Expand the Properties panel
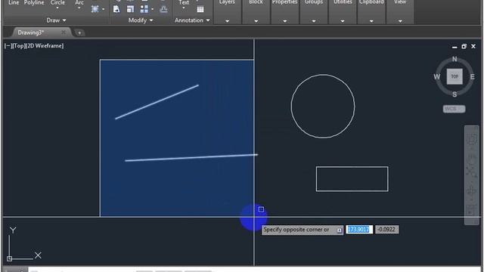This screenshot has height=272, width=484. click(284, 21)
